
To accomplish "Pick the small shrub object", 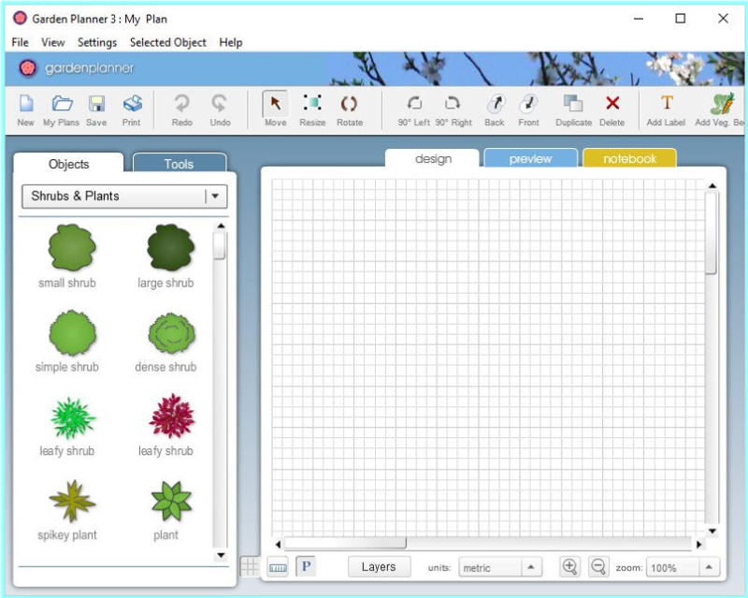I will click(x=72, y=247).
